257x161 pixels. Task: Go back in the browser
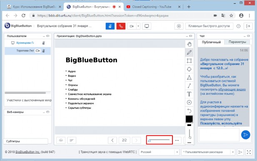[7, 15]
